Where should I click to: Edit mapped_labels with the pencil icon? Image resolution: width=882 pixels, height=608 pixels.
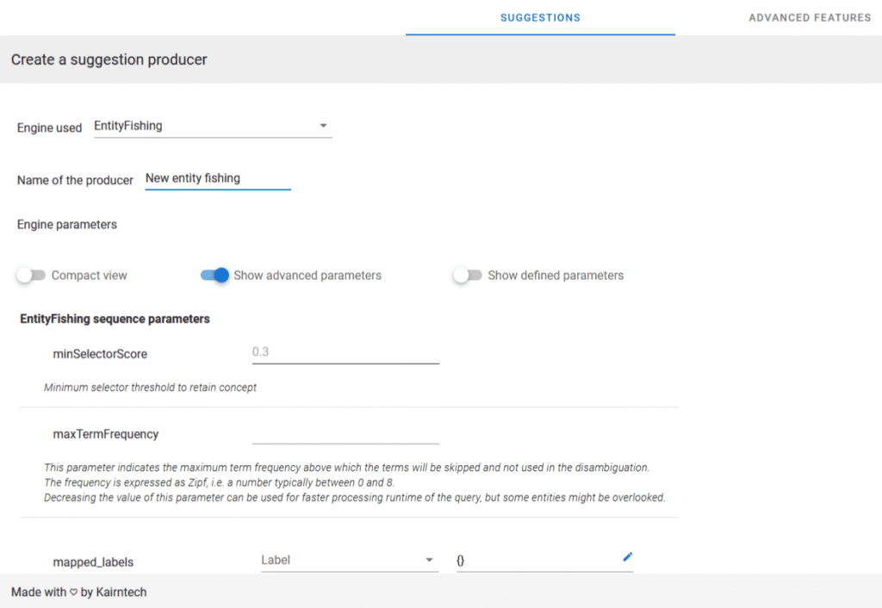[x=627, y=557]
